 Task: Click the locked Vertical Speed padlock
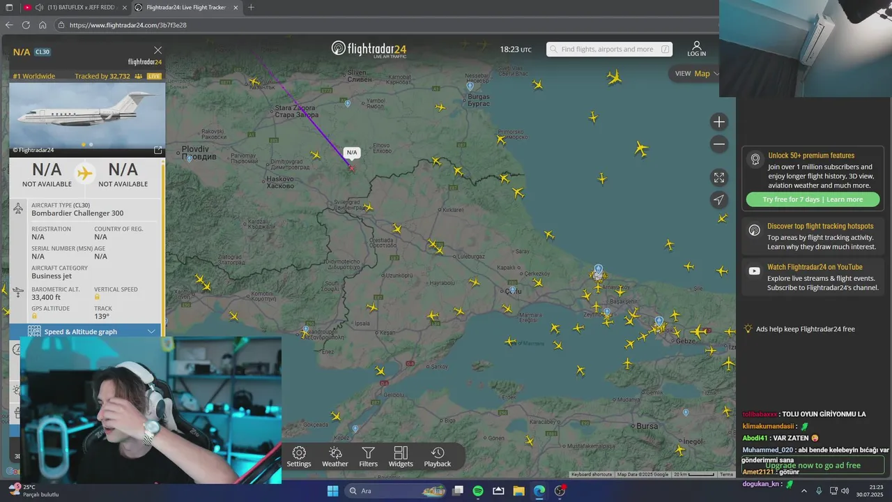[x=97, y=297]
